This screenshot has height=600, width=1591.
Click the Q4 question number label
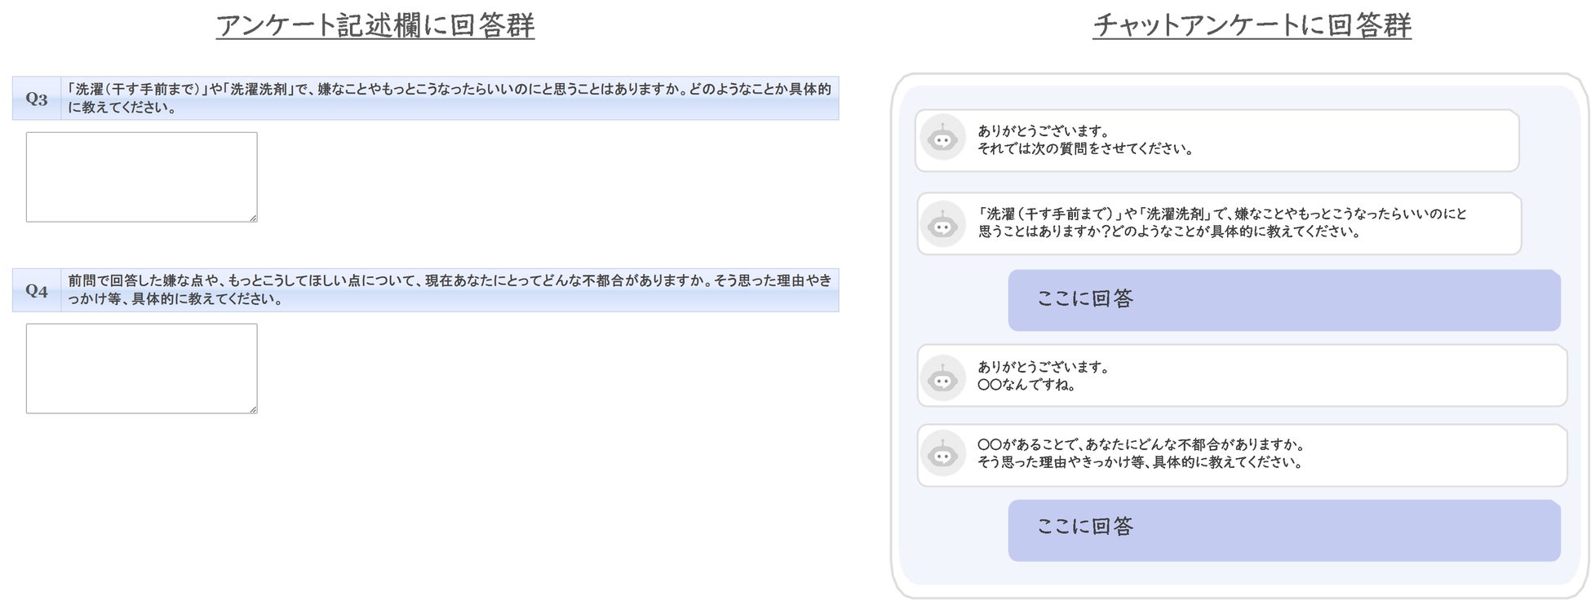tap(37, 290)
